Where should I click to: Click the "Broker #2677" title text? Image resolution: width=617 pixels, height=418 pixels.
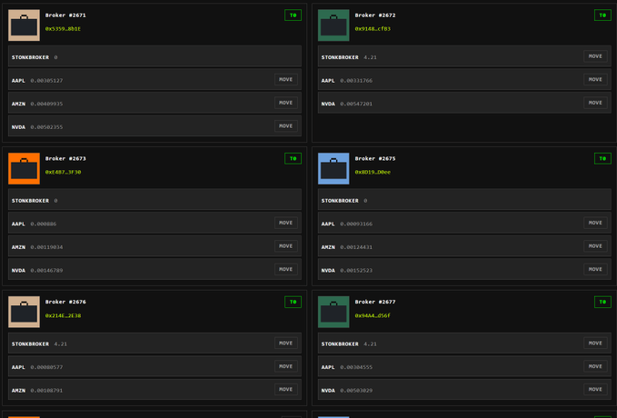coord(375,302)
